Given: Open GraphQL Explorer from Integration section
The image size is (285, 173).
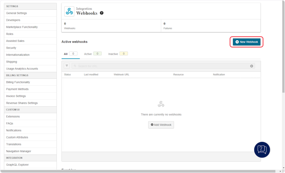Looking at the screenshot, I should [17, 165].
